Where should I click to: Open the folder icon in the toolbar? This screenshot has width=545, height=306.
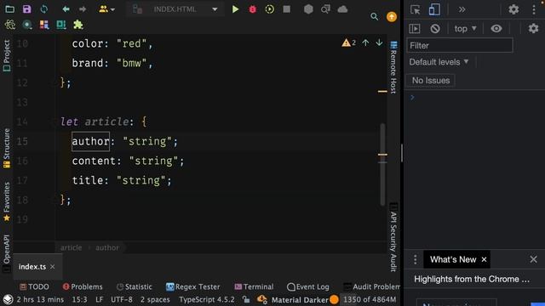[x=9, y=9]
